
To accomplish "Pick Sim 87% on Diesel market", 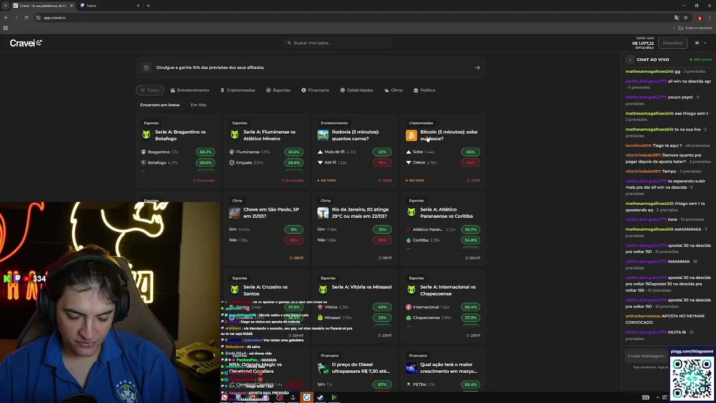I will pyautogui.click(x=382, y=385).
